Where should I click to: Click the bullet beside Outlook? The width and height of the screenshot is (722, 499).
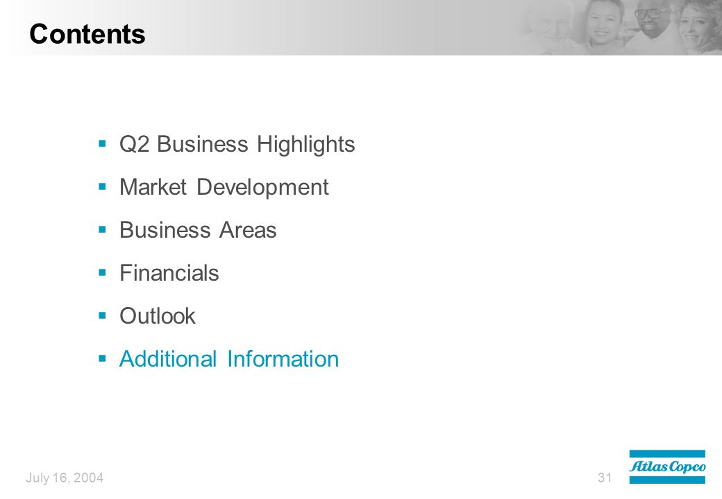point(102,315)
